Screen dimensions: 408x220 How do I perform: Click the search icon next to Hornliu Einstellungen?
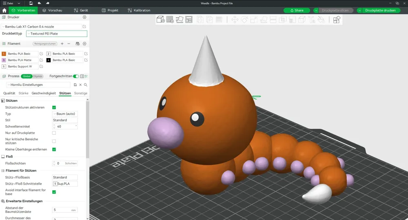tap(86, 85)
